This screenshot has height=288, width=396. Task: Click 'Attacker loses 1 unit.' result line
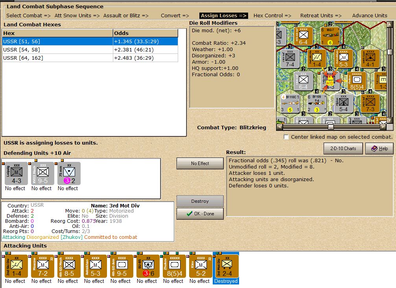coord(256,173)
